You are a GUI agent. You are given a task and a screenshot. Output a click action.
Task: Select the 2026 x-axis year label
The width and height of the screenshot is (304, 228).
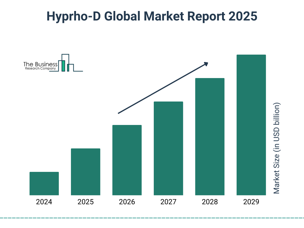click(127, 202)
